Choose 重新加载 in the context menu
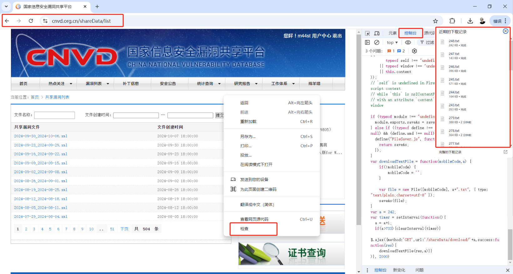Viewport: 513px width, 274px height. click(x=272, y=121)
